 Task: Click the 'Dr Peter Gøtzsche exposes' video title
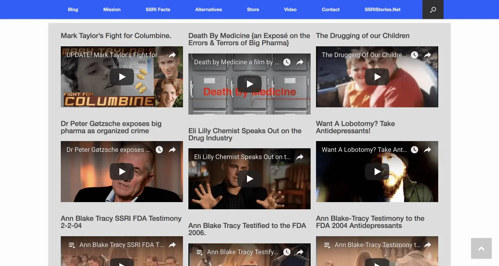[108, 150]
